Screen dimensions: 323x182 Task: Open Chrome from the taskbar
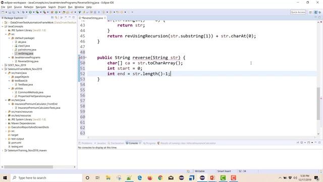click(160, 177)
